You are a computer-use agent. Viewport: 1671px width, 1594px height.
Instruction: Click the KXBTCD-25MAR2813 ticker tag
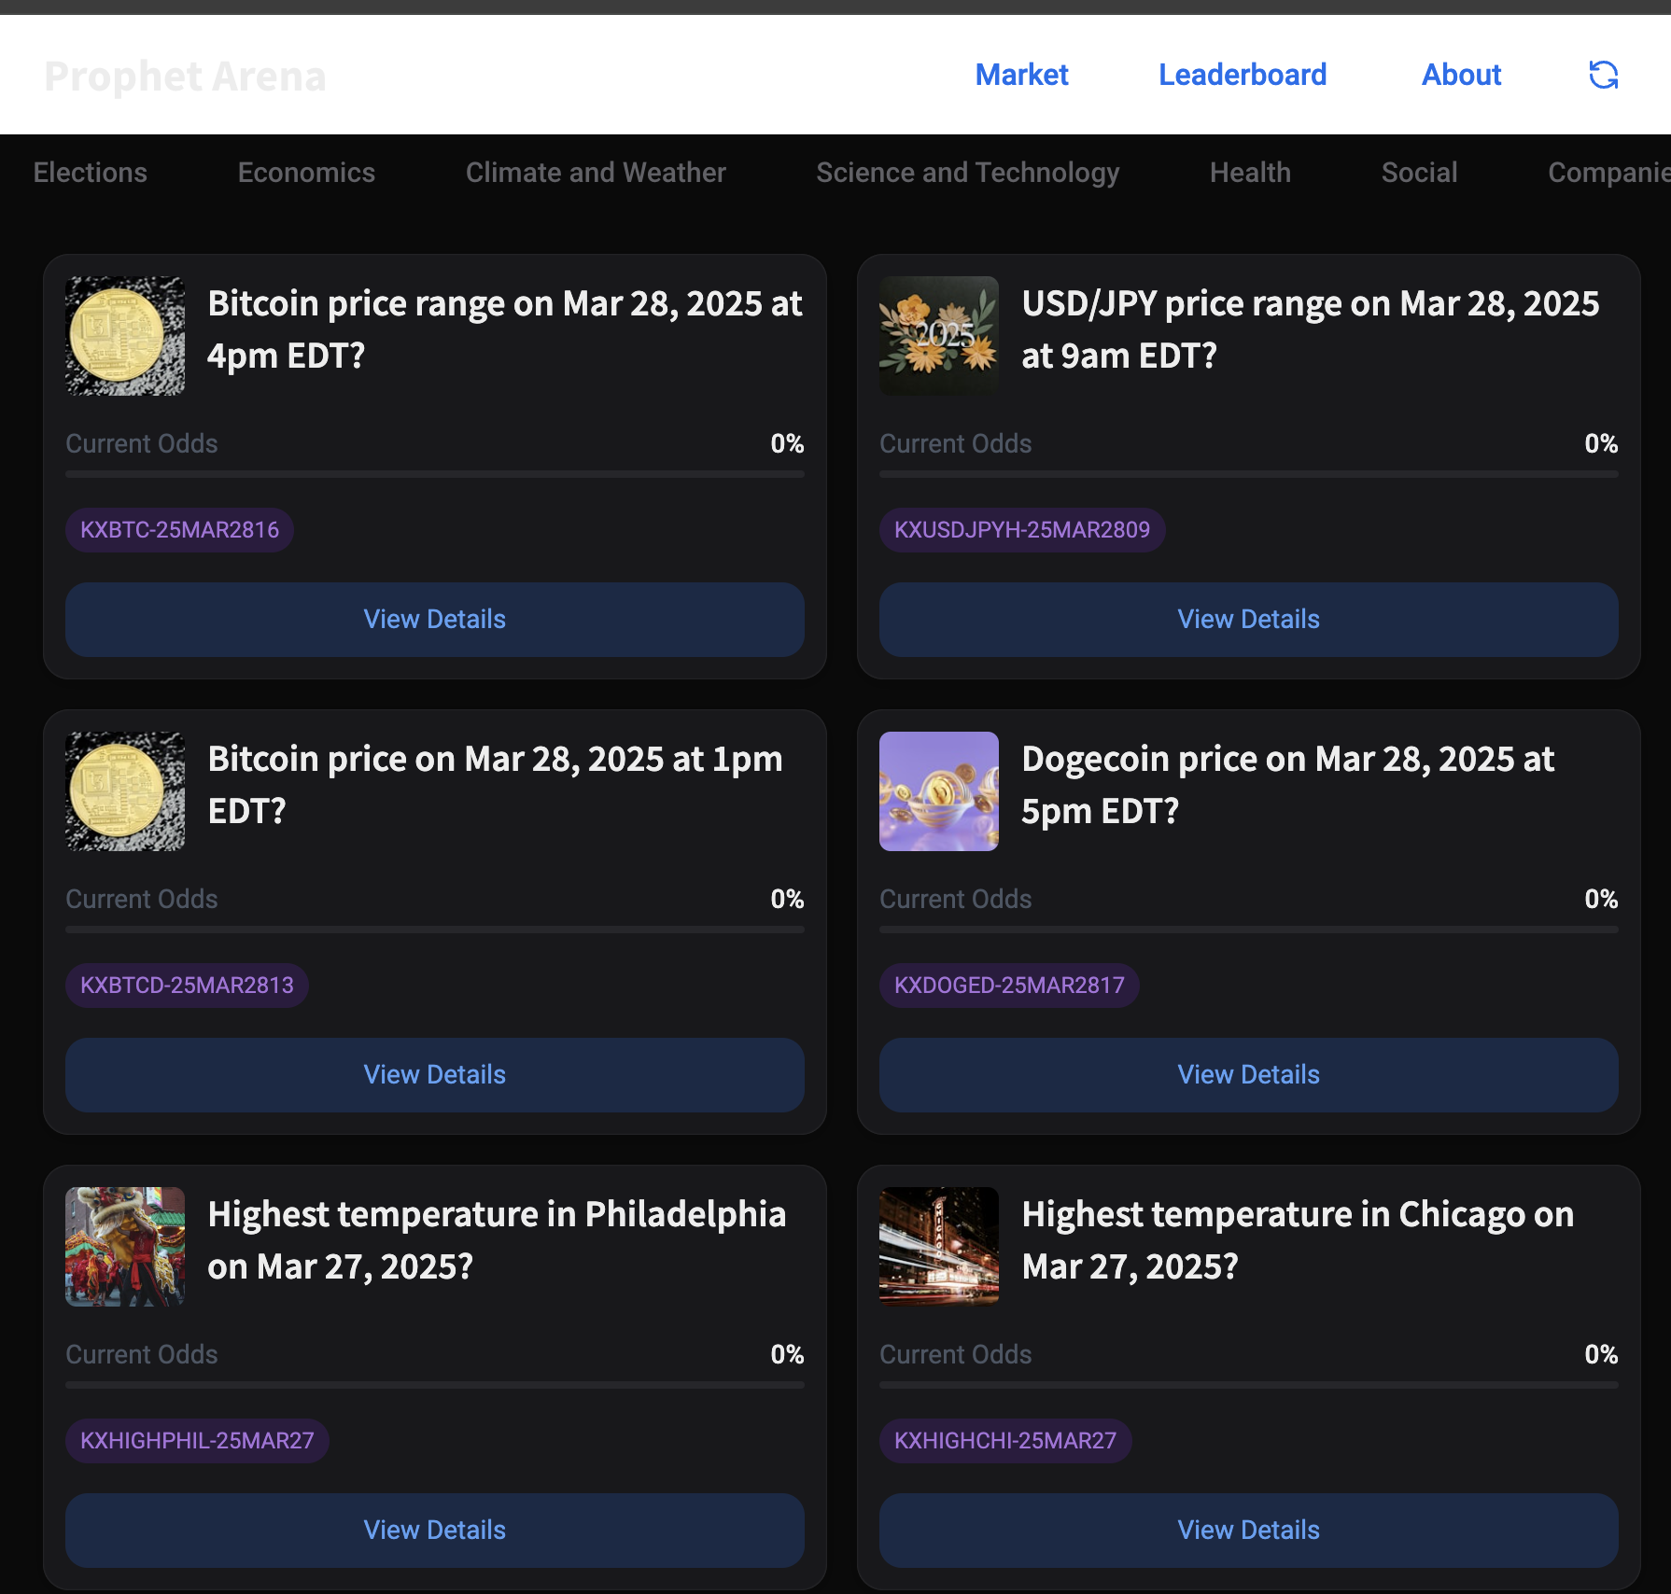[187, 986]
